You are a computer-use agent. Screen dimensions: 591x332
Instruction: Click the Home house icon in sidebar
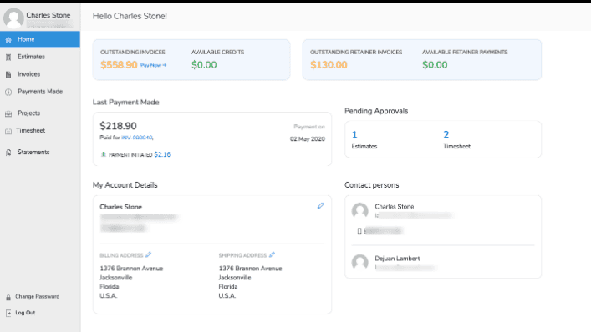[x=8, y=39]
